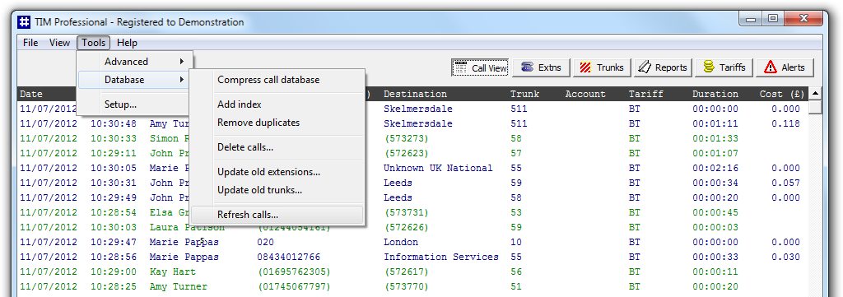Open the View menu
Image resolution: width=843 pixels, height=297 pixels.
(59, 43)
